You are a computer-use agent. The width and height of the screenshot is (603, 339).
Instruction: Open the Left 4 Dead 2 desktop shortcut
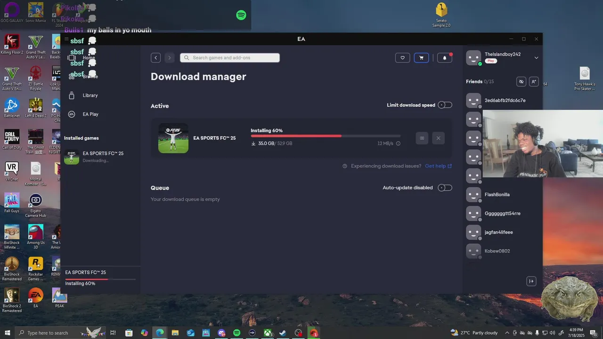click(x=36, y=108)
